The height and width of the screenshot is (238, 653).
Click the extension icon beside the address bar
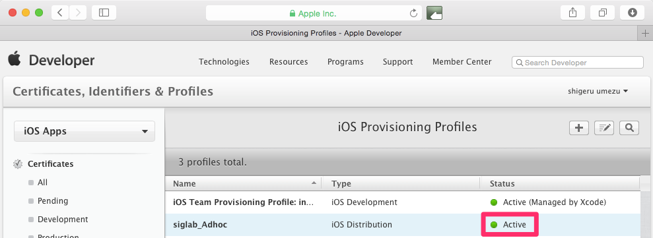tap(434, 13)
